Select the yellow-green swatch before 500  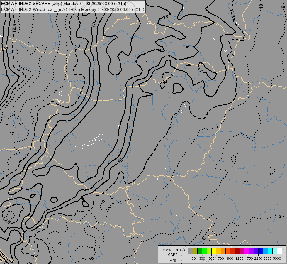point(209,251)
